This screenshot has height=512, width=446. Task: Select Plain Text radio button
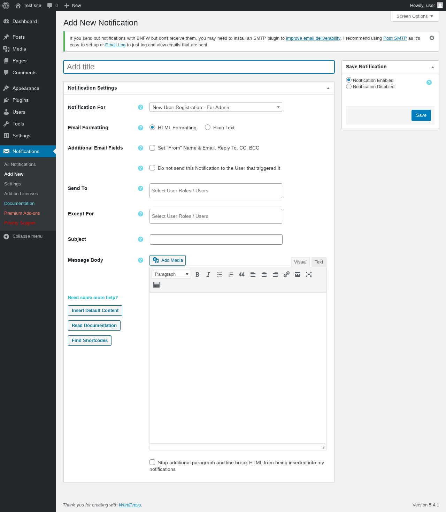coord(208,127)
